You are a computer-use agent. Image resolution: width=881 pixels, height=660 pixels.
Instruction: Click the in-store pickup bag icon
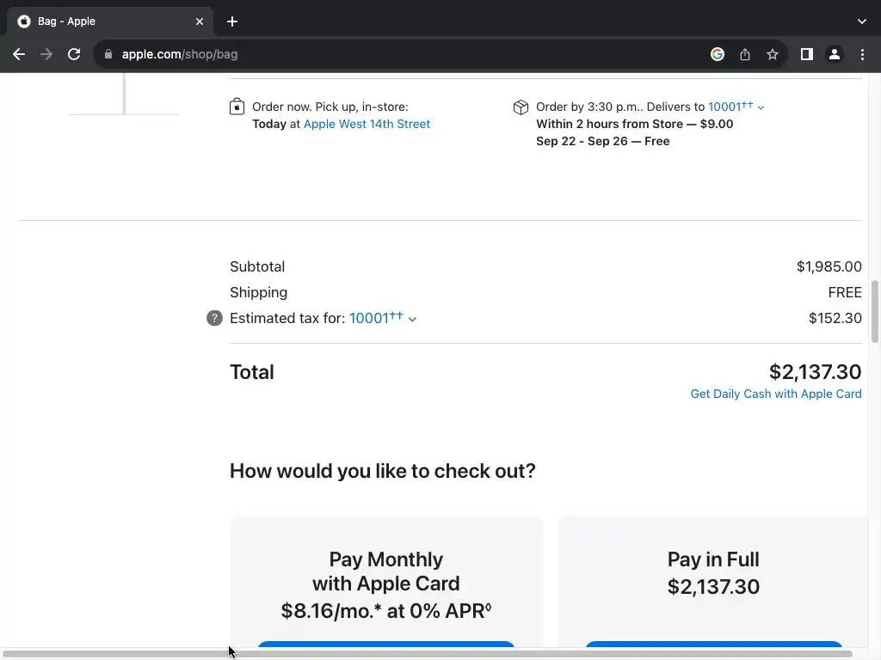point(237,107)
